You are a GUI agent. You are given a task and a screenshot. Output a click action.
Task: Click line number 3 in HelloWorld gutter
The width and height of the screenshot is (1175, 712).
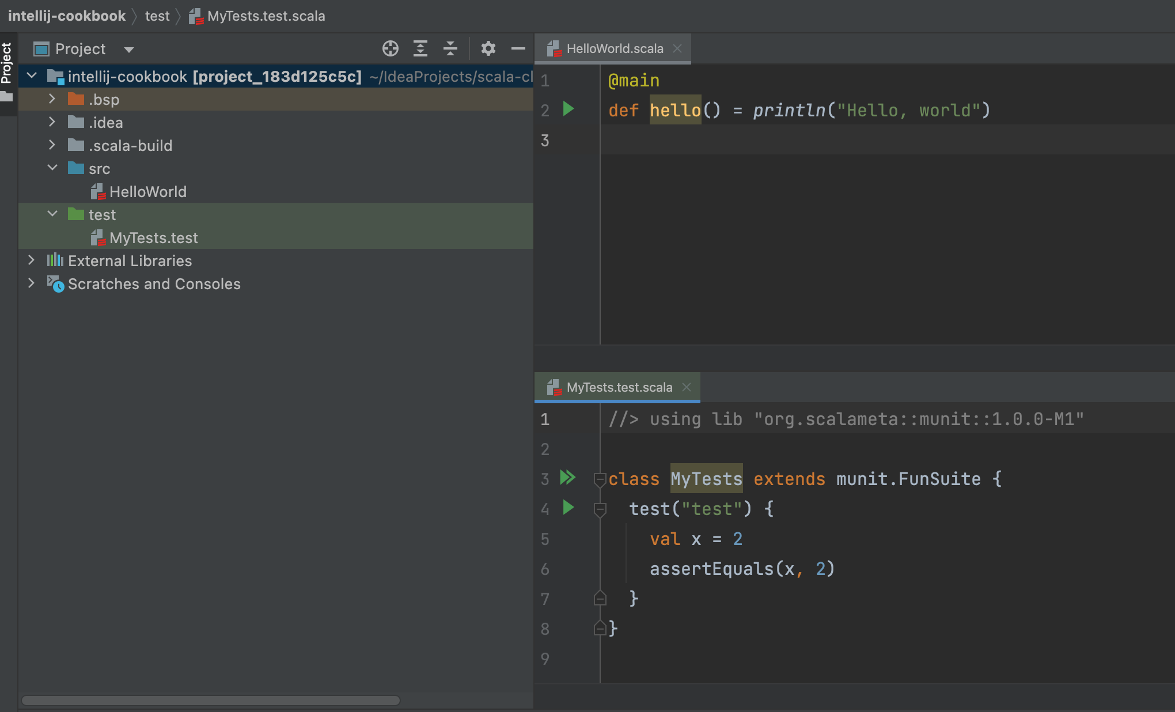545,140
